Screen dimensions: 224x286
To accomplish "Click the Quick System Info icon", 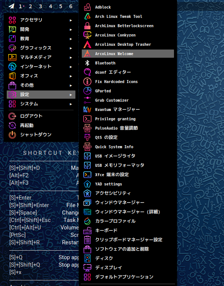I will (87, 147).
